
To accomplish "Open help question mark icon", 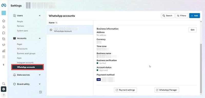I will tap(4, 95).
